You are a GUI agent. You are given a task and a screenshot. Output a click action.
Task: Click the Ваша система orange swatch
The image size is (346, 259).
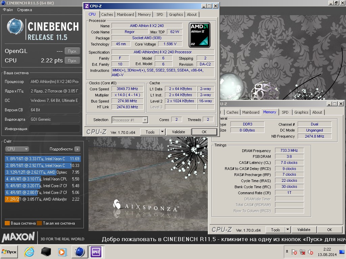(x=7, y=223)
